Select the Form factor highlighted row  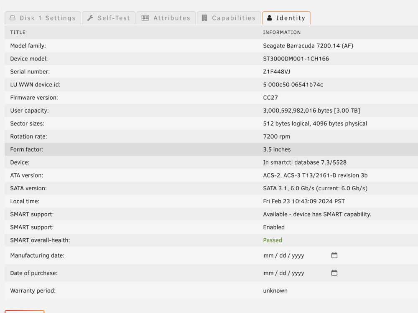[211, 149]
